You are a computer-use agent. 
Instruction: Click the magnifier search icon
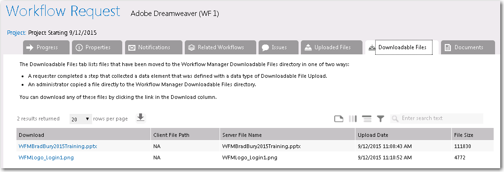[395, 119]
